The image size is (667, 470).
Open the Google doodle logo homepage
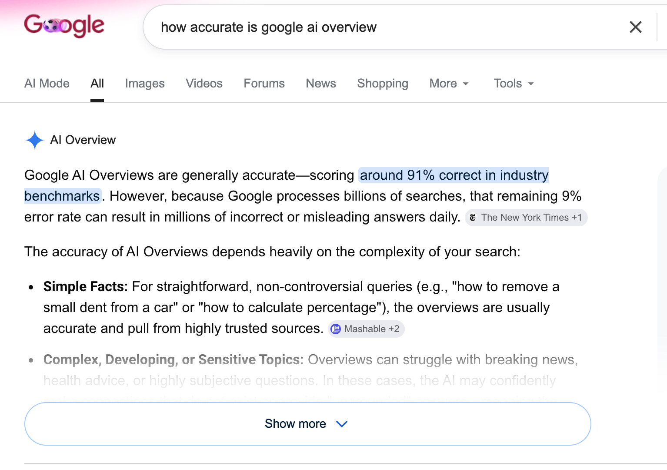(64, 26)
